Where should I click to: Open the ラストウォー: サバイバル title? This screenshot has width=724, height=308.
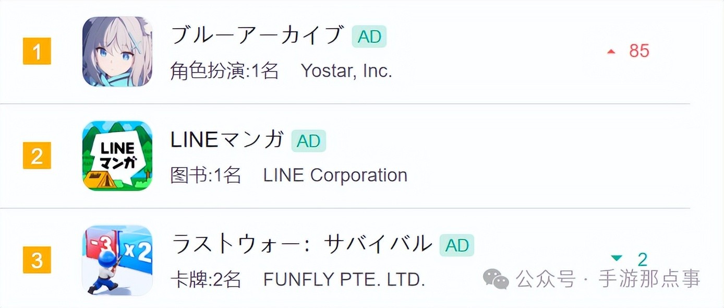[302, 244]
